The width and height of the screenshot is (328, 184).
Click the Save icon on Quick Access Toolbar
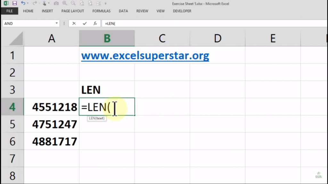14,4
